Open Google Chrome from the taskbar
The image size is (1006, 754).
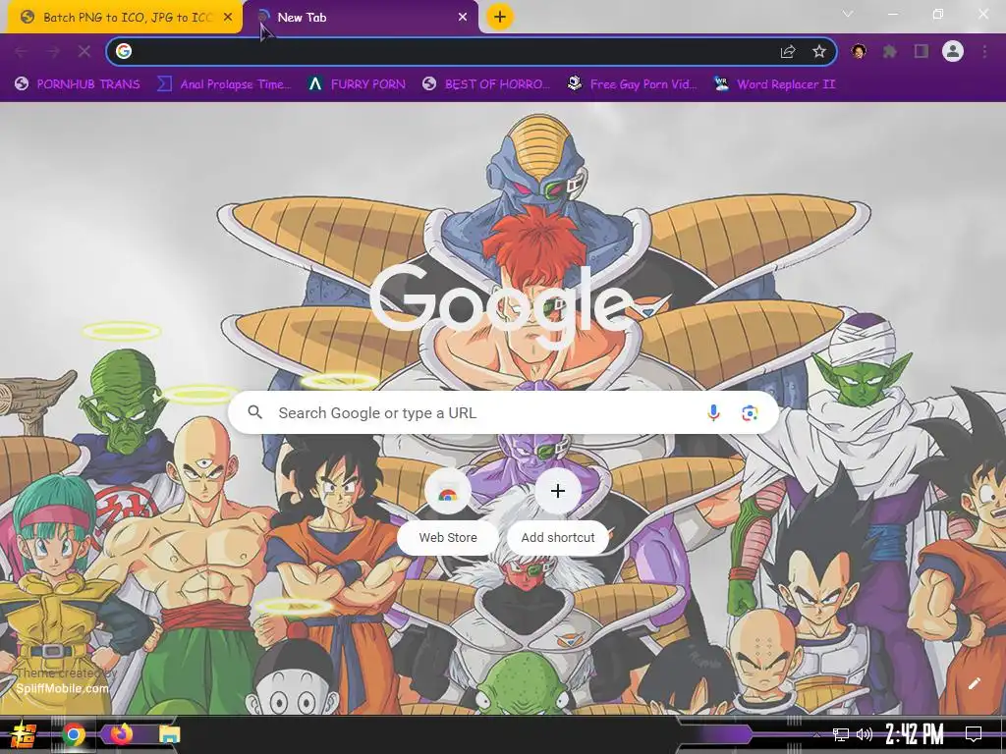coord(73,734)
